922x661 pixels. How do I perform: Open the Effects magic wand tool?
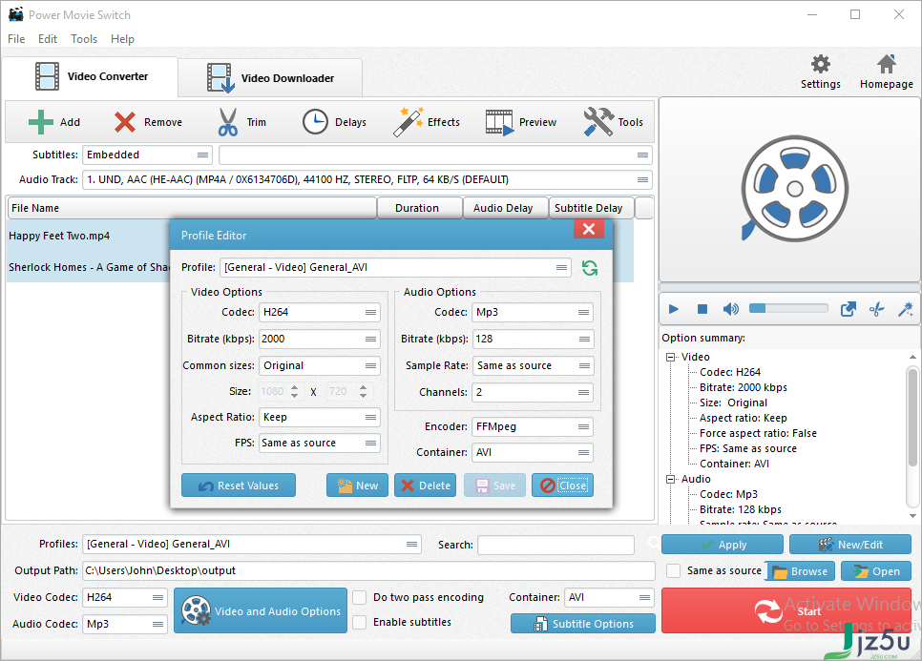tap(427, 122)
